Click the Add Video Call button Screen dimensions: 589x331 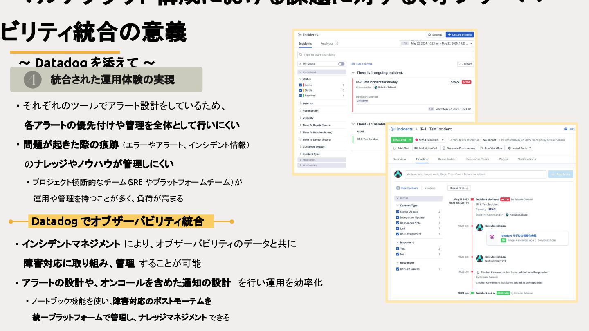click(x=425, y=148)
